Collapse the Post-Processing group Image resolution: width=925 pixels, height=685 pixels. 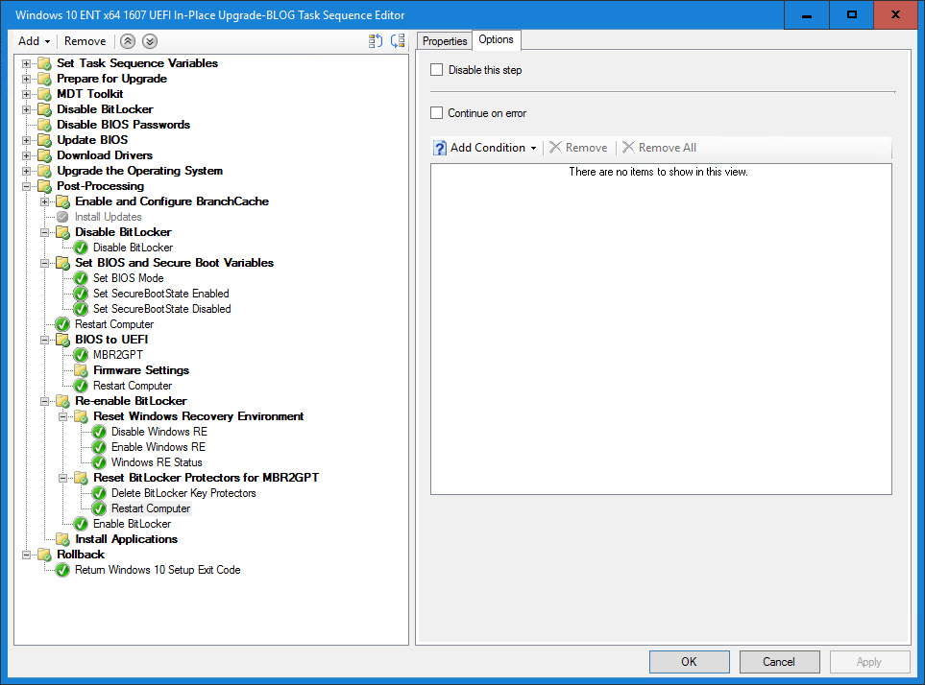coord(26,186)
